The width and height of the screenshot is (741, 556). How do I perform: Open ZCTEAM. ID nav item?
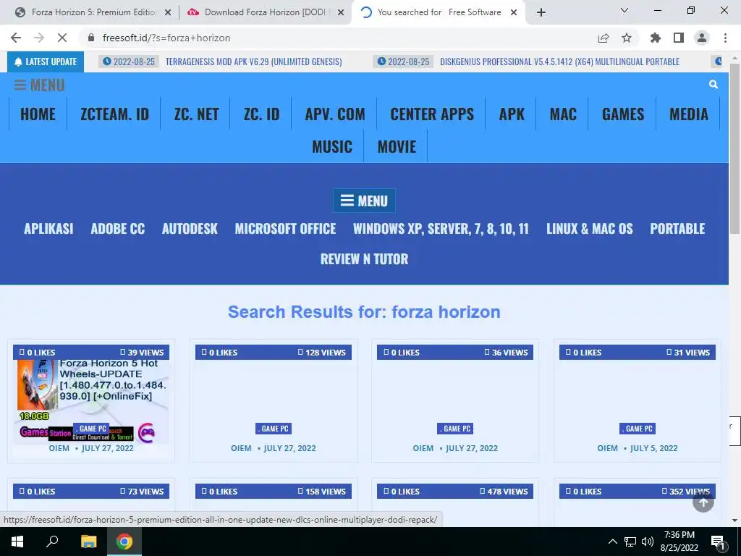(x=114, y=114)
